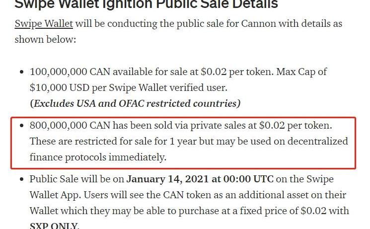Click the bullet dot before '800,000,000 CAN'

point(21,126)
